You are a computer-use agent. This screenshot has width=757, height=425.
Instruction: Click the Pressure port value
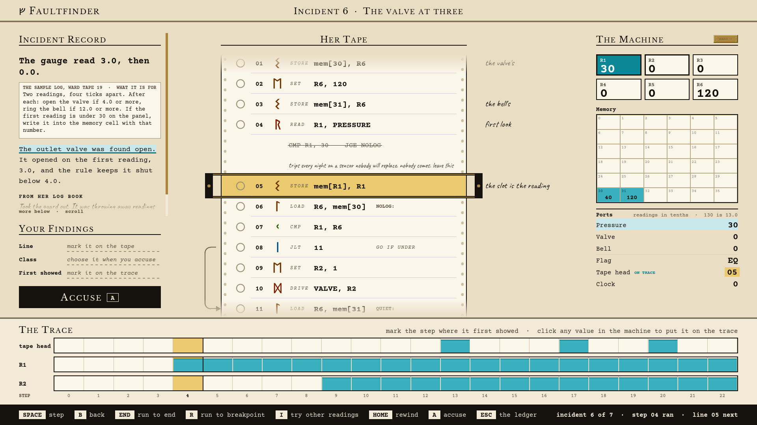point(733,225)
